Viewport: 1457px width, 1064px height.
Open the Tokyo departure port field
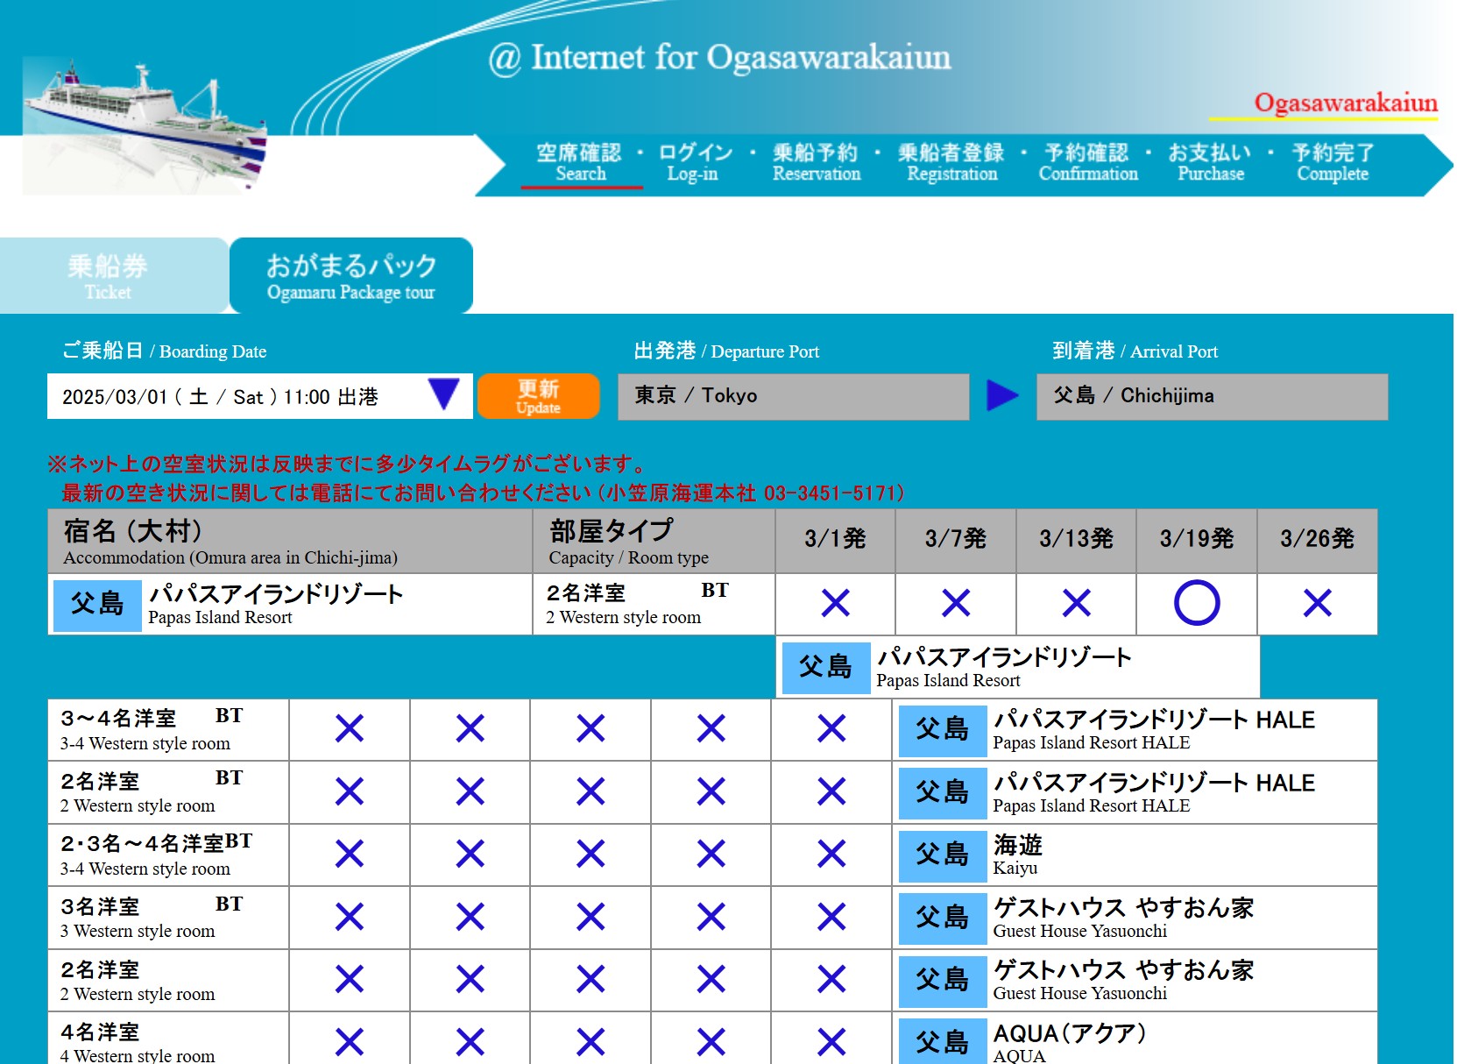[793, 396]
